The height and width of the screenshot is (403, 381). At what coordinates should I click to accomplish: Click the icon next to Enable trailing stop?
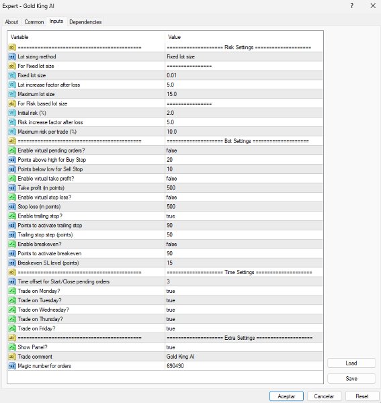click(12, 216)
